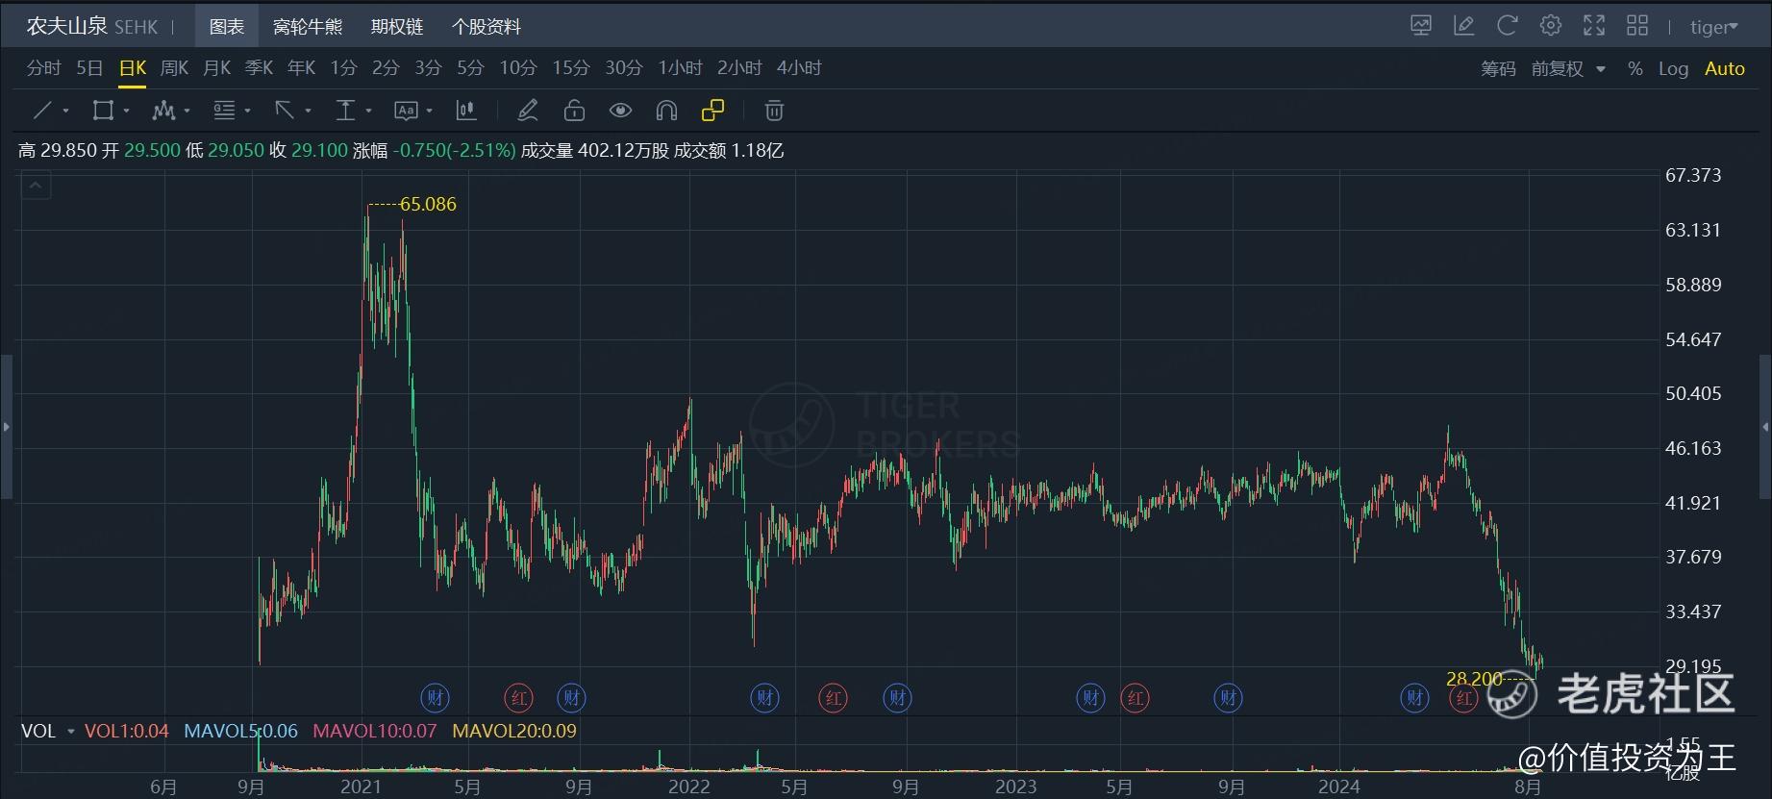
Task: Delete all drawings with trash icon
Action: point(774,111)
